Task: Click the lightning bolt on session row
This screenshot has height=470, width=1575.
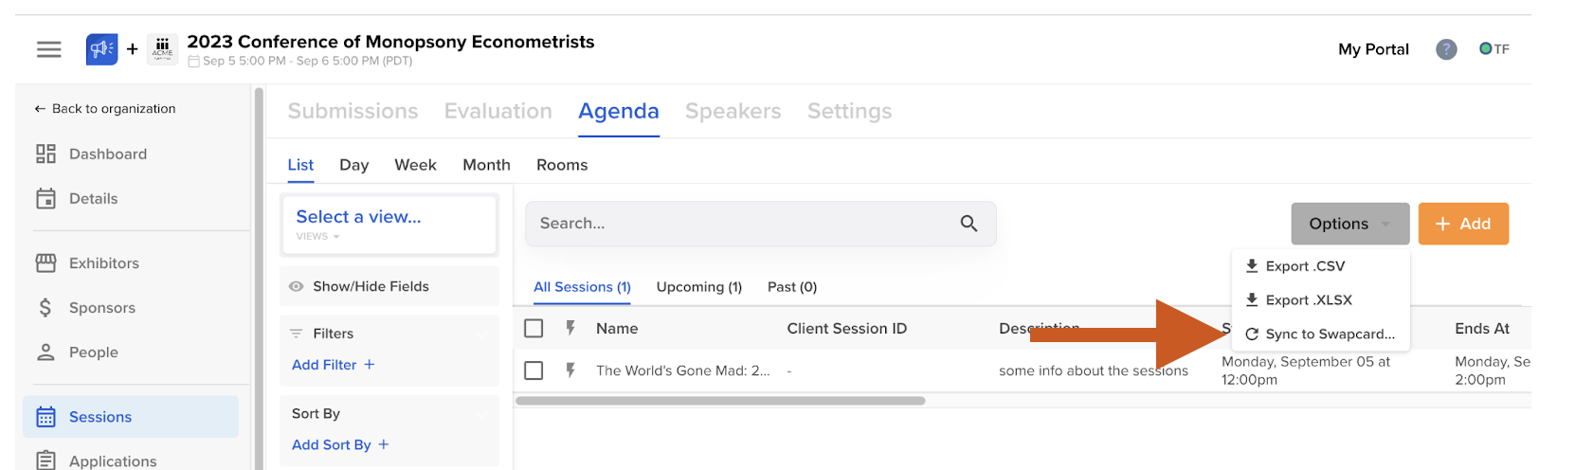Action: (x=570, y=371)
